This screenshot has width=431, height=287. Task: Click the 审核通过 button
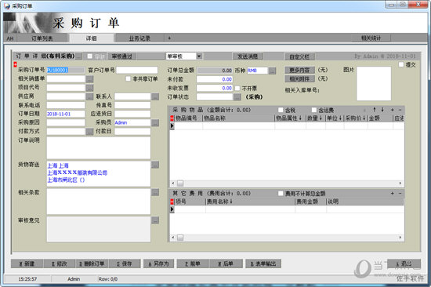(121, 56)
